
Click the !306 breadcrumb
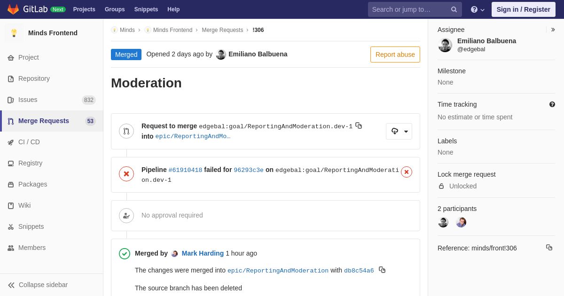[x=258, y=30]
